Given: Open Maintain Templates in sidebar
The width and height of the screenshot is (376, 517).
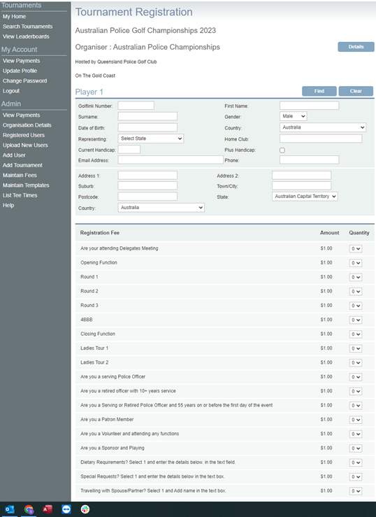Looking at the screenshot, I should (x=26, y=185).
